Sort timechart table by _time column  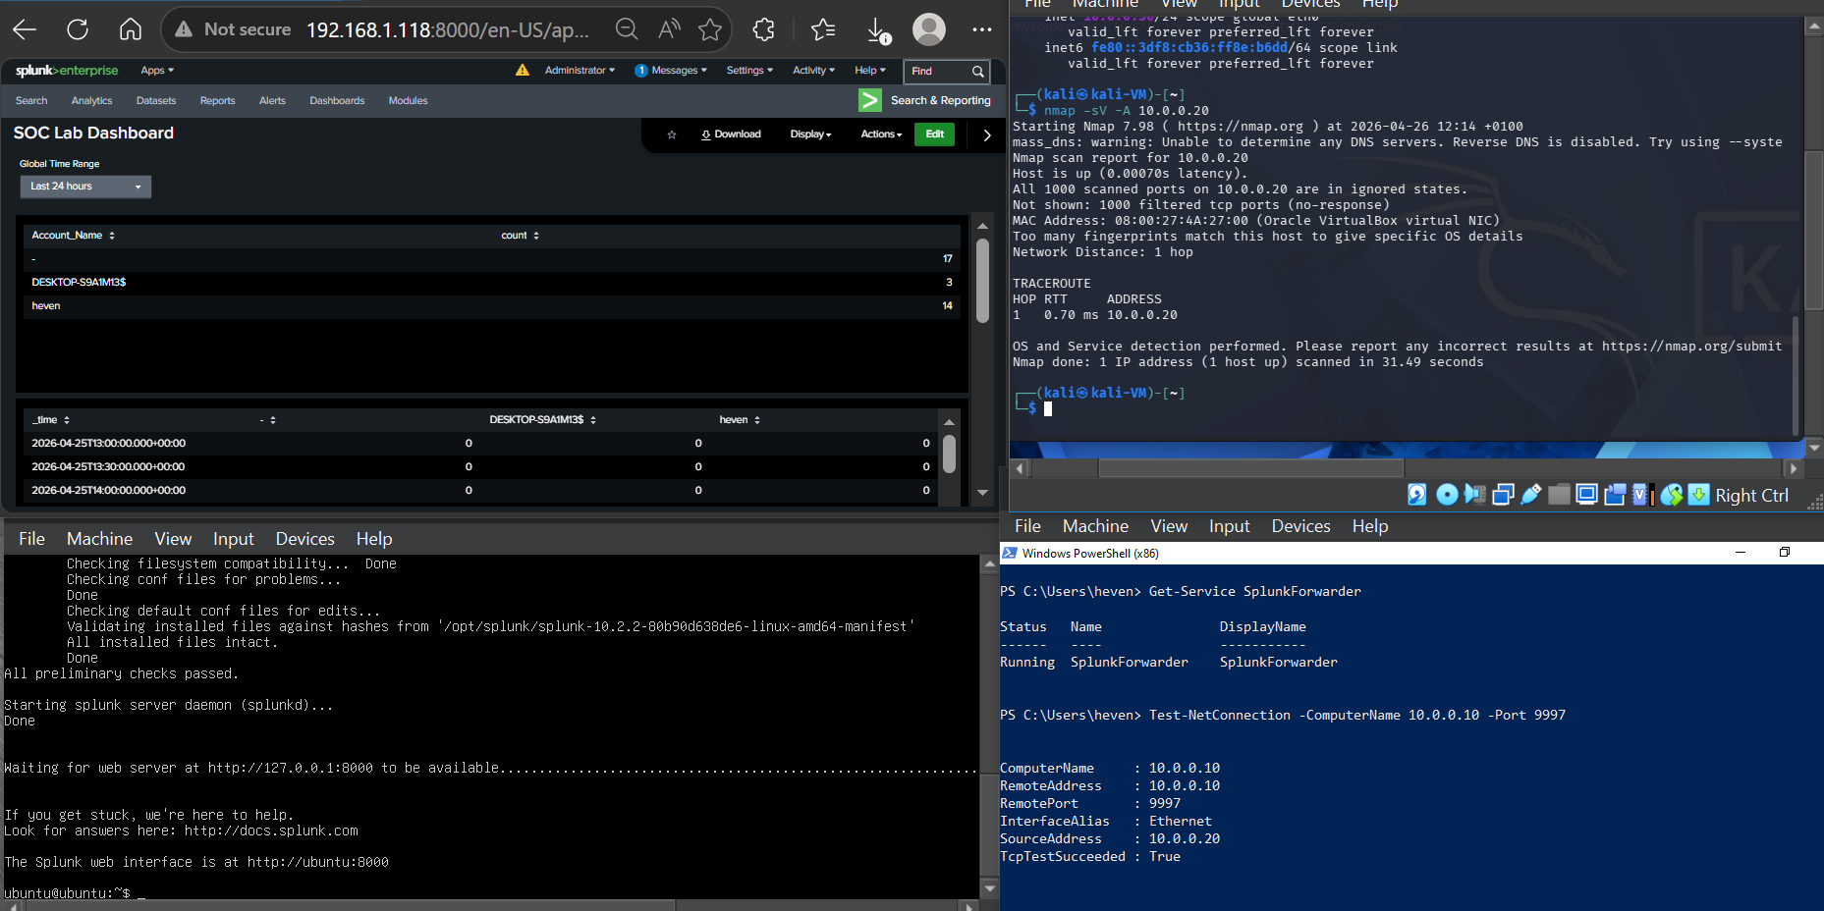(50, 420)
